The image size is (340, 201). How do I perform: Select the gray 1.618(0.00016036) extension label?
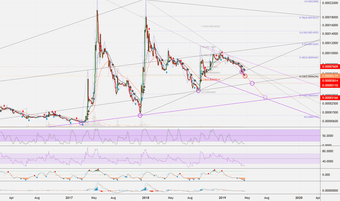point(210,26)
